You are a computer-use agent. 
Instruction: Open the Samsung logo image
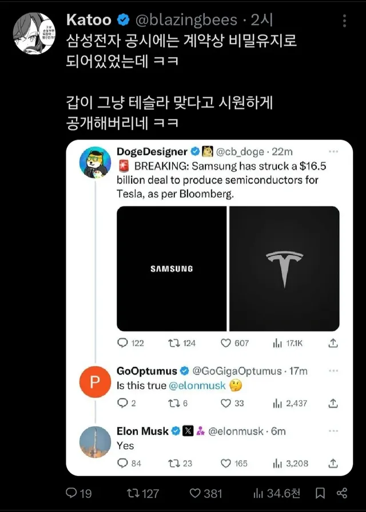coord(172,269)
